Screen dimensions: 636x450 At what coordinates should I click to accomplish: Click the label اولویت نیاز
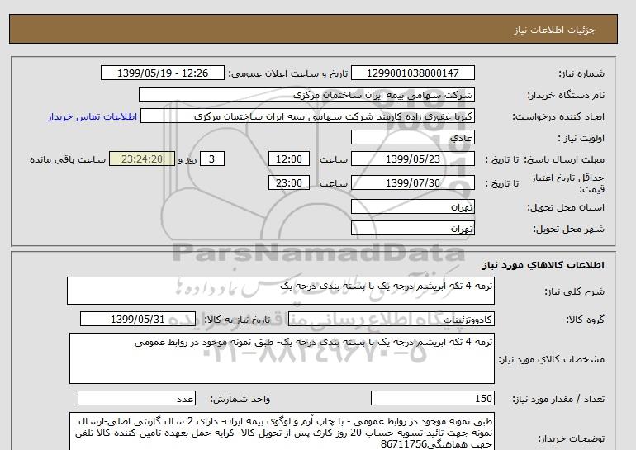[x=581, y=138]
